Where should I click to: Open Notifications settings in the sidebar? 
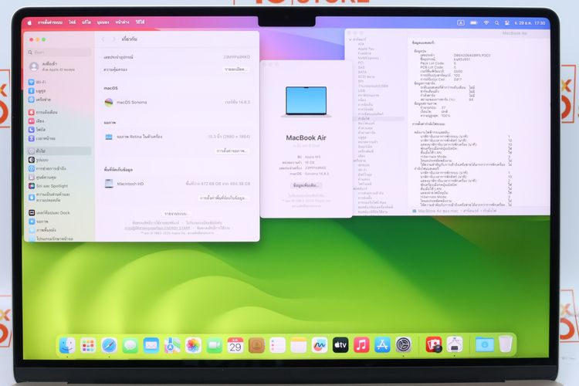42,112
